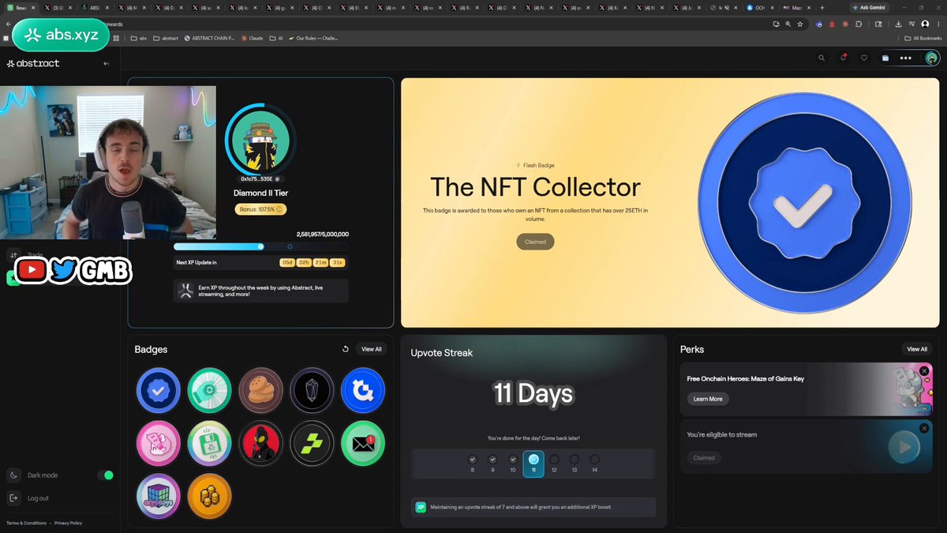Click play thumbnail on stream perk card
Image resolution: width=947 pixels, height=533 pixels.
904,448
